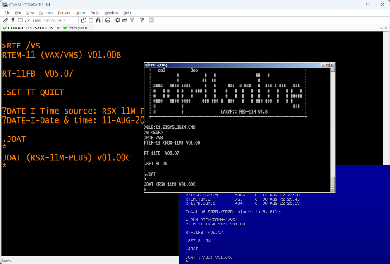Click the question mark Help toolbar icon

[x=141, y=20]
